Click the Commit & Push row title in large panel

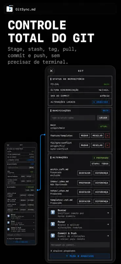(x=67, y=233)
